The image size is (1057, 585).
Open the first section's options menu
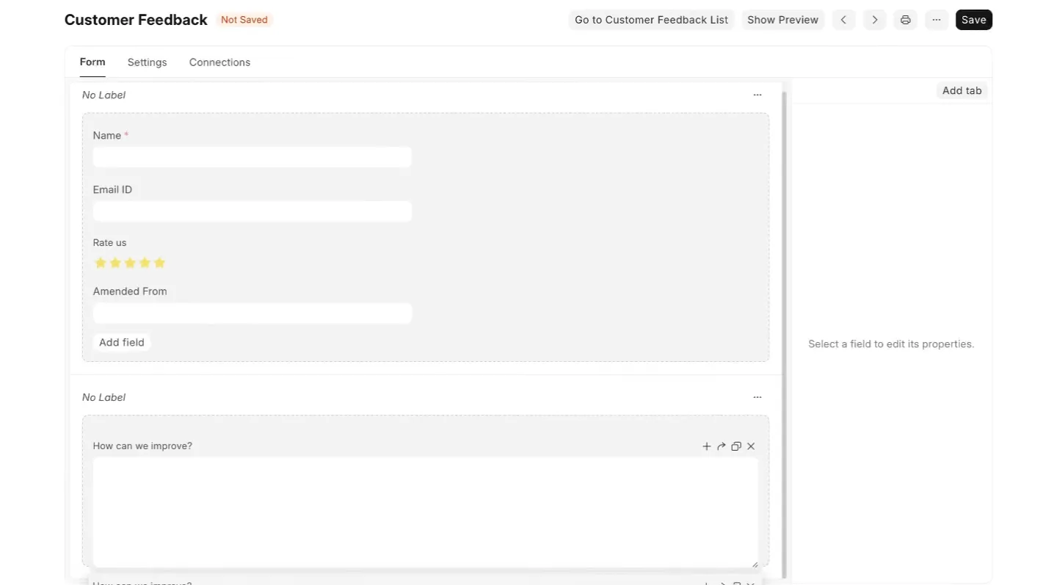(x=758, y=95)
